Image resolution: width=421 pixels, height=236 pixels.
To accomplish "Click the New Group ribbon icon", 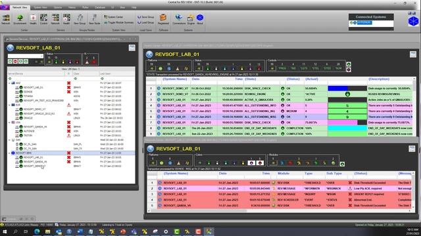I will 80,19.
